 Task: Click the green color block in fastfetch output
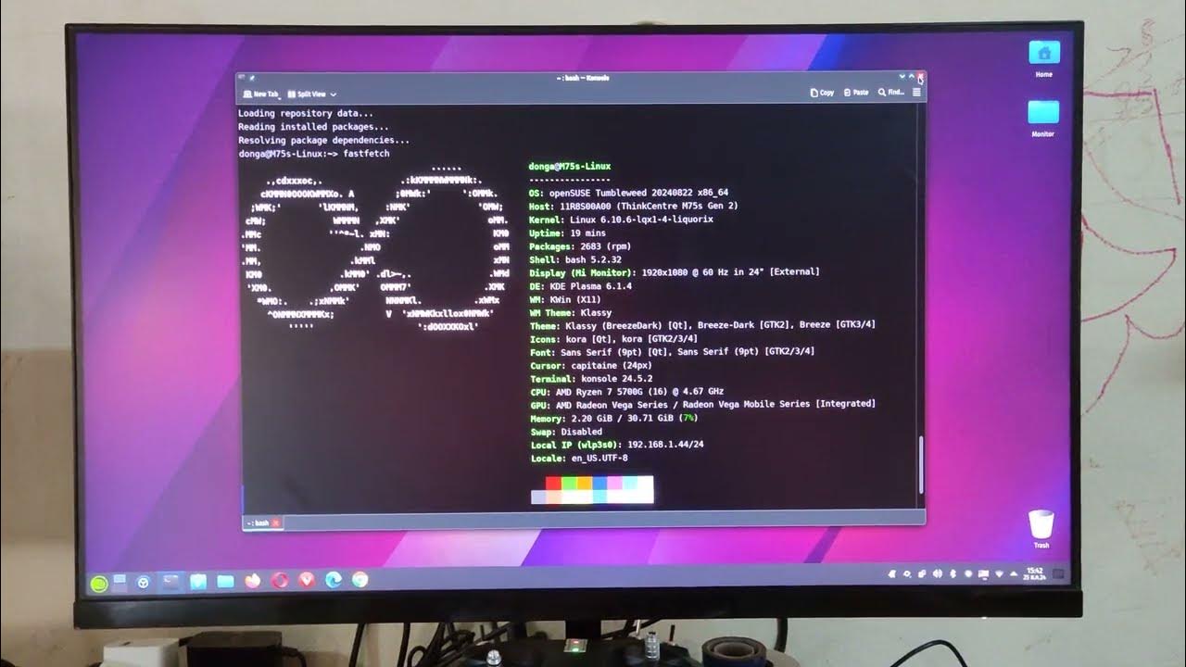click(x=569, y=483)
